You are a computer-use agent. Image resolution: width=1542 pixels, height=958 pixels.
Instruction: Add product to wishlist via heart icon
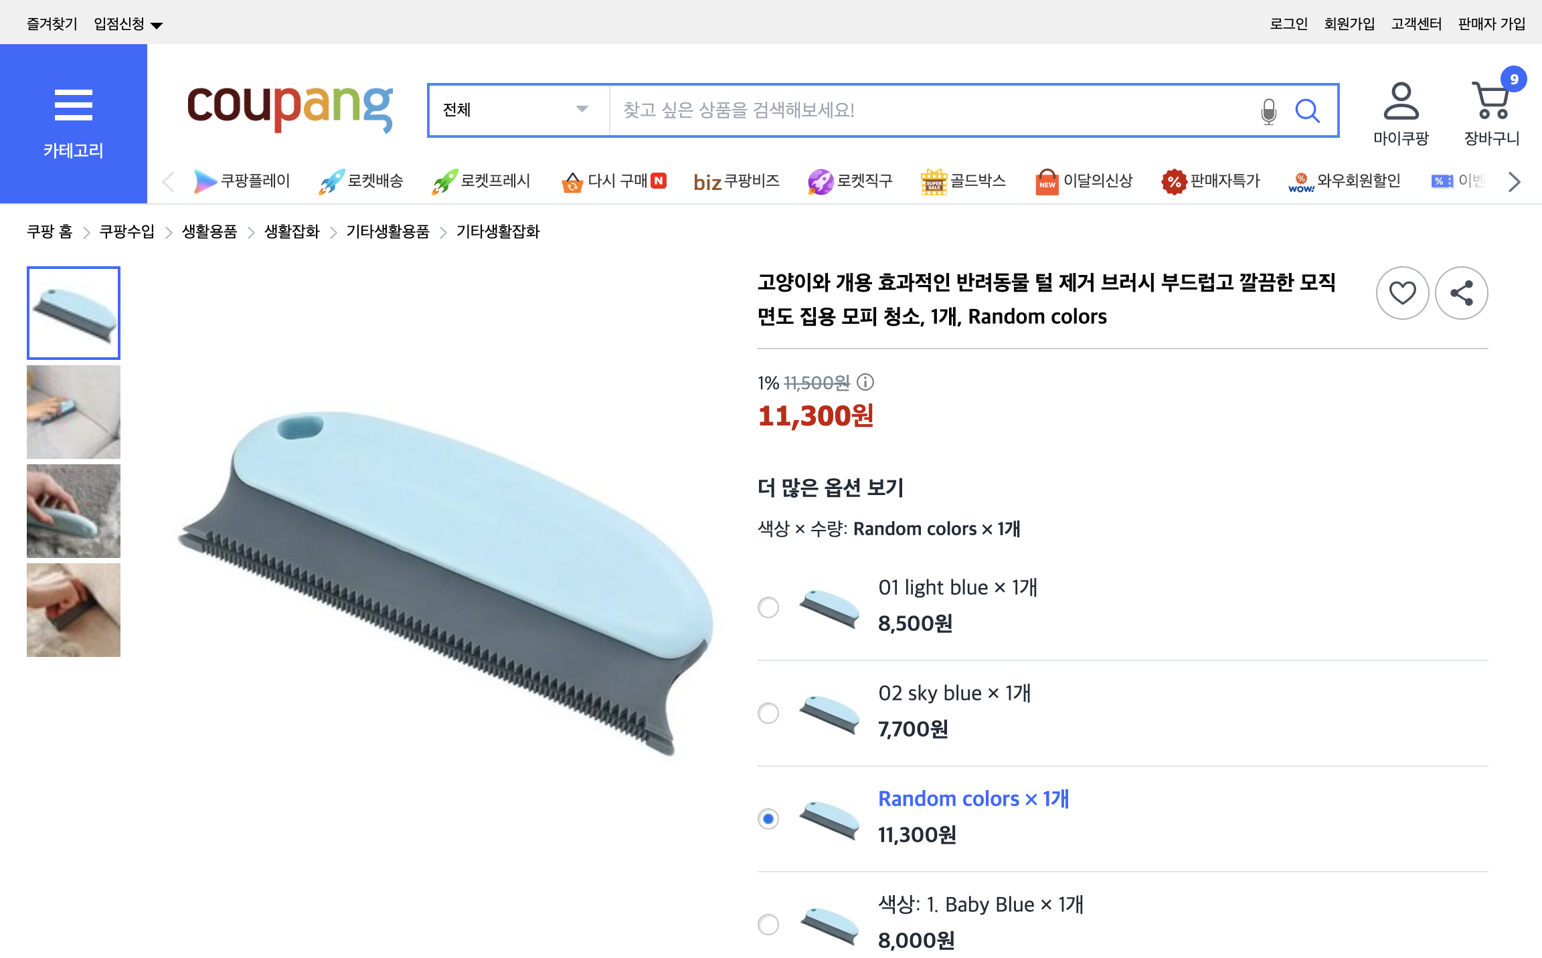click(1403, 292)
